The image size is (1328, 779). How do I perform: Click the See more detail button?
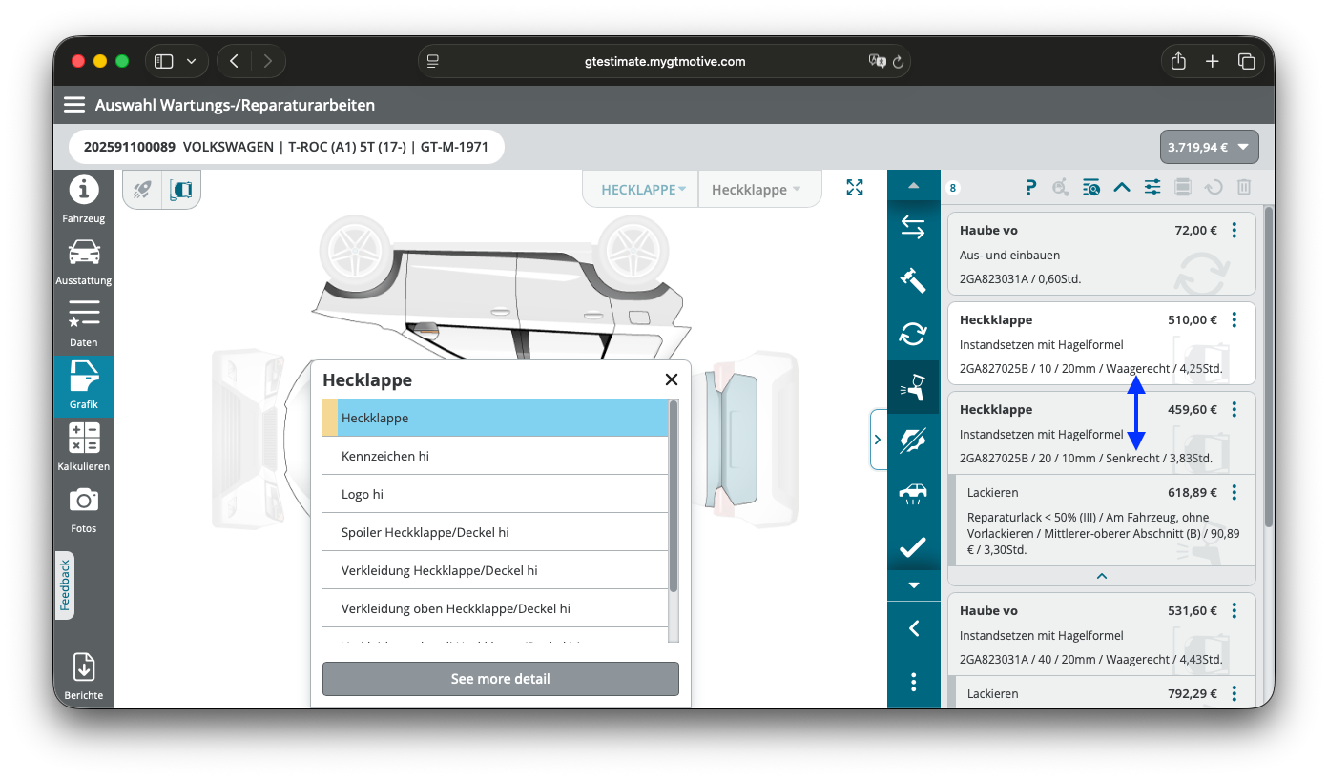coord(501,679)
